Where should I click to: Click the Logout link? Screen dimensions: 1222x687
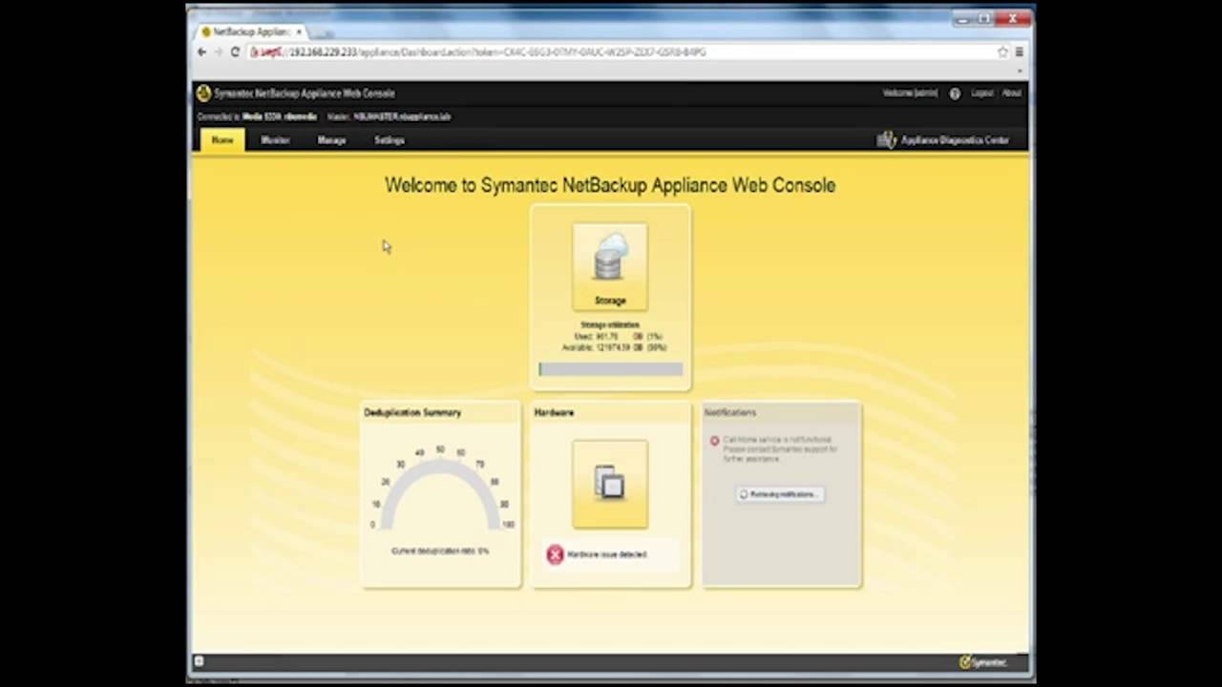[981, 94]
